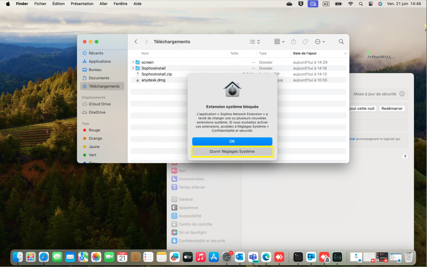Viewport: 427px width, 267px height.
Task: Open Finder from the Dock
Action: (x=18, y=257)
